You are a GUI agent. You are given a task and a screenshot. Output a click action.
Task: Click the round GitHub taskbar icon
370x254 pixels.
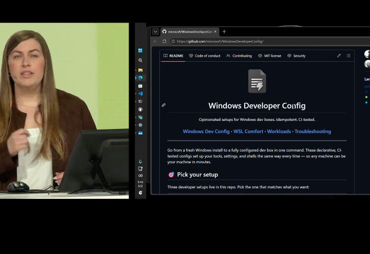pos(140,109)
